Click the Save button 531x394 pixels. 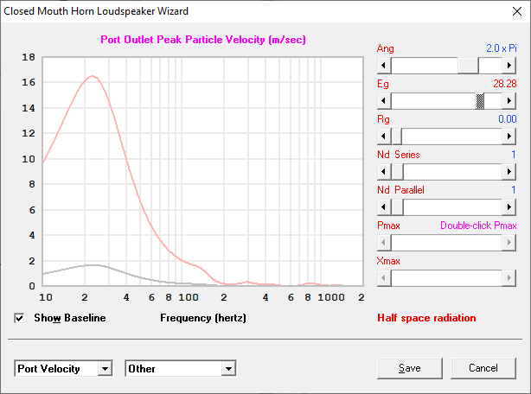(410, 368)
